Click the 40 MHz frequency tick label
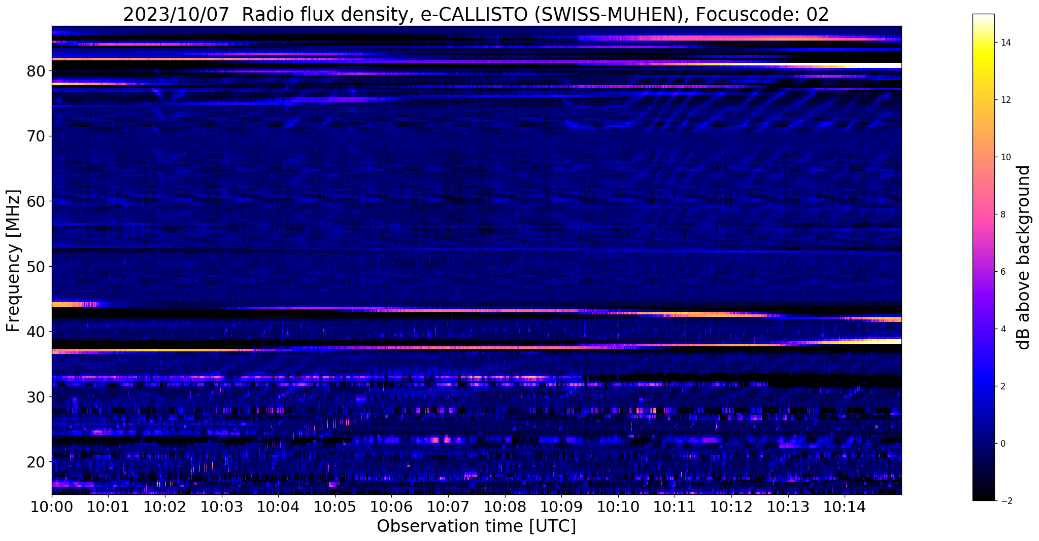Screen dimensions: 1039x541 (36, 332)
